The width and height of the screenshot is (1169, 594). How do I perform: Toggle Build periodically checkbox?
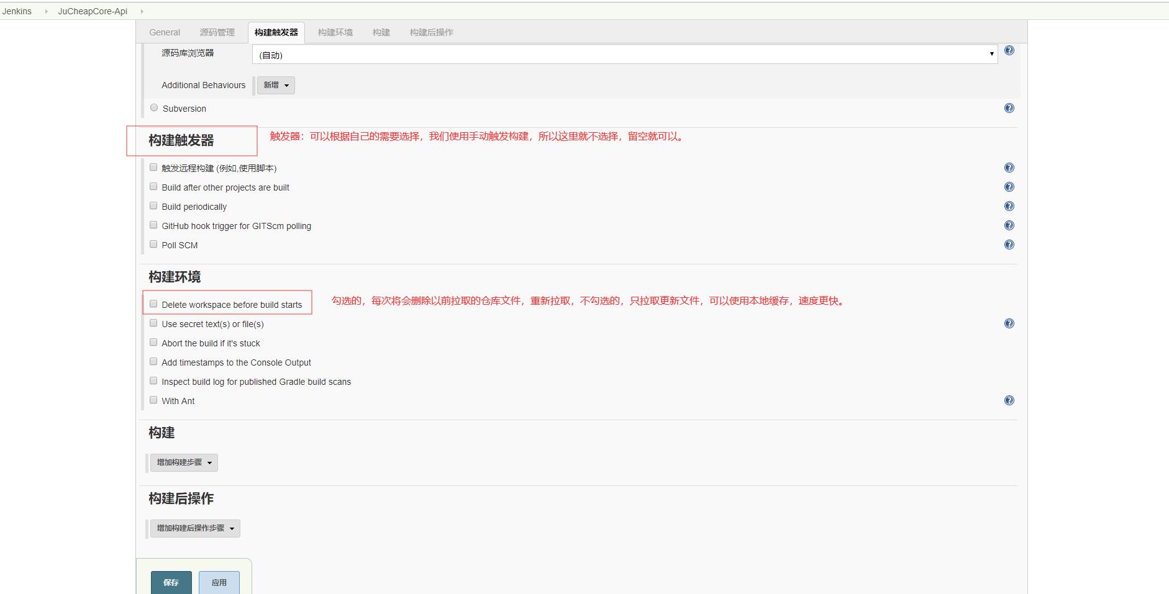coord(153,206)
